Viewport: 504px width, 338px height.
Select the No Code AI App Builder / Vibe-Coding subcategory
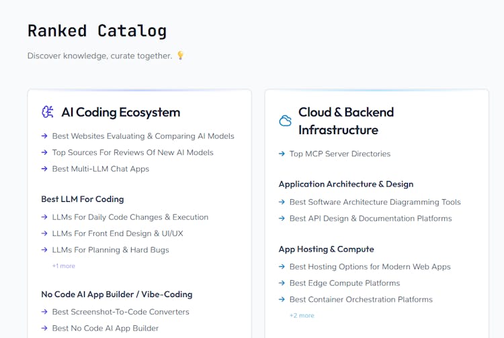tap(117, 294)
